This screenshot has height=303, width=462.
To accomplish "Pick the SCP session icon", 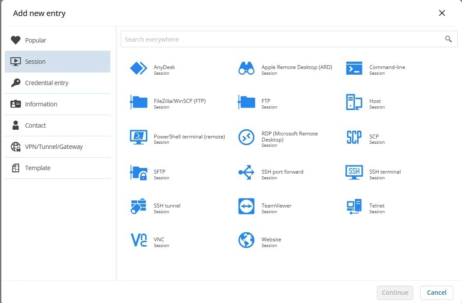I will click(x=354, y=137).
